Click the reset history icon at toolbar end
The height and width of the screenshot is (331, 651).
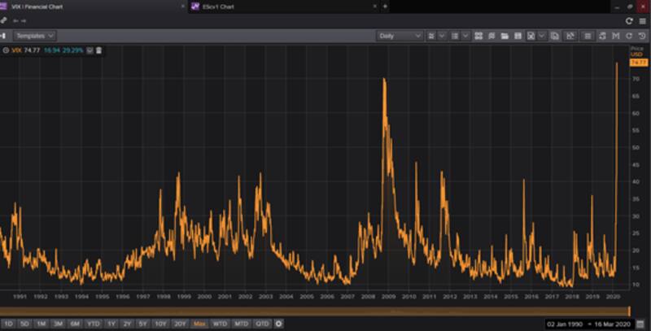642,36
